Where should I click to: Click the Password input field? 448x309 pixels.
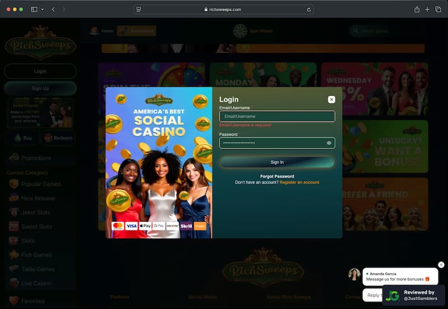tap(277, 143)
